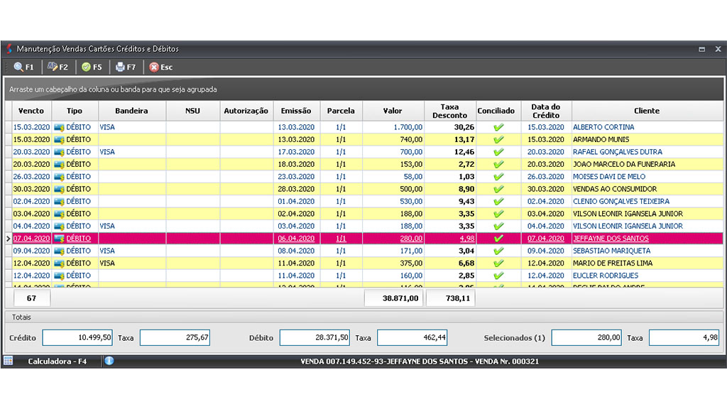Sort by the Emissão column header
This screenshot has height=409, width=727.
click(296, 111)
